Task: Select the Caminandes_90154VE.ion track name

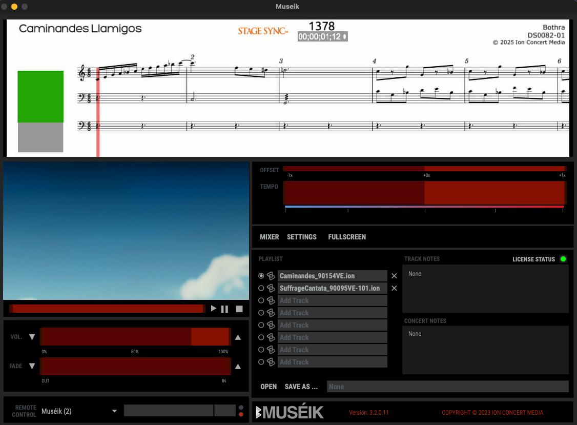Action: [x=332, y=276]
